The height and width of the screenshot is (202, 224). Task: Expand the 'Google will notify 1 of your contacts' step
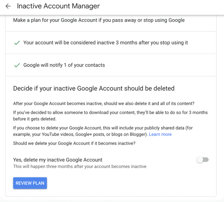(x=64, y=65)
